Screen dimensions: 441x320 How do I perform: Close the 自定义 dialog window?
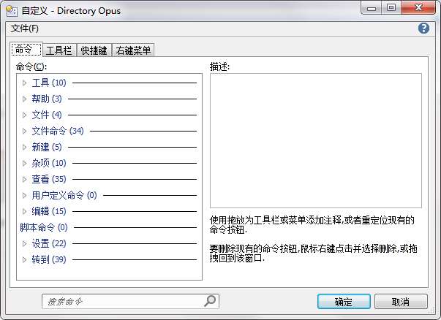coord(418,8)
